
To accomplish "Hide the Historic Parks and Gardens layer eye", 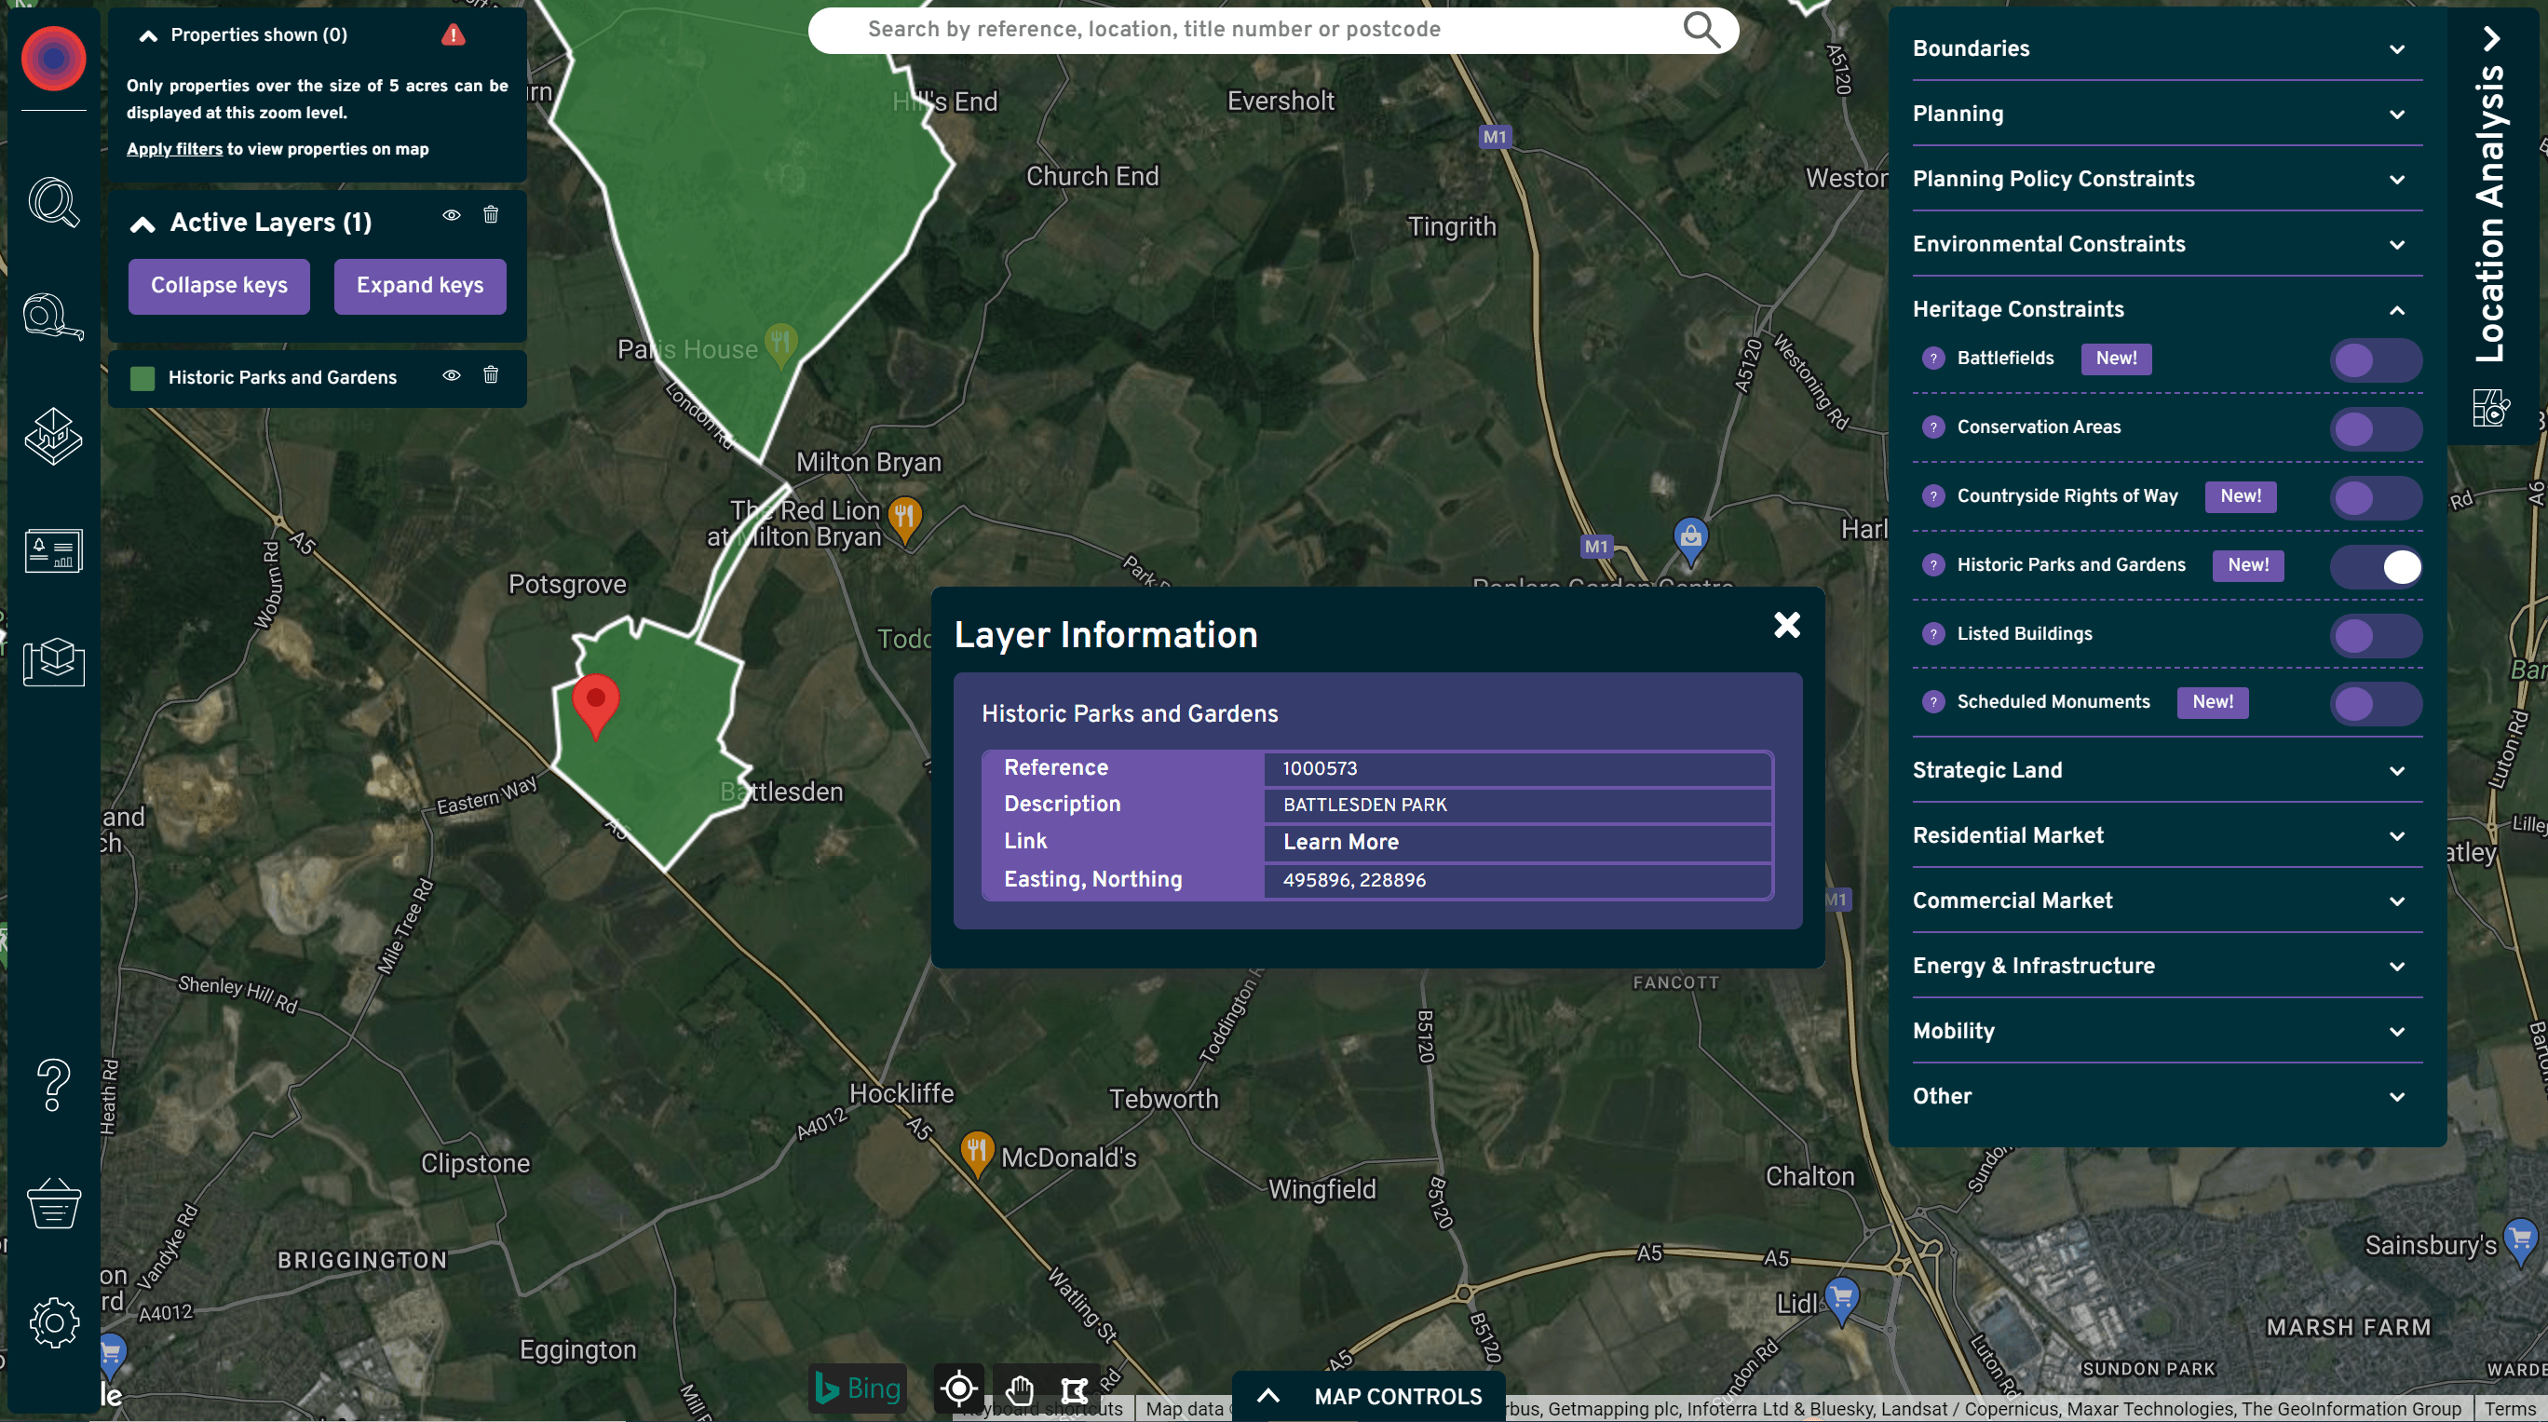I will coord(451,374).
